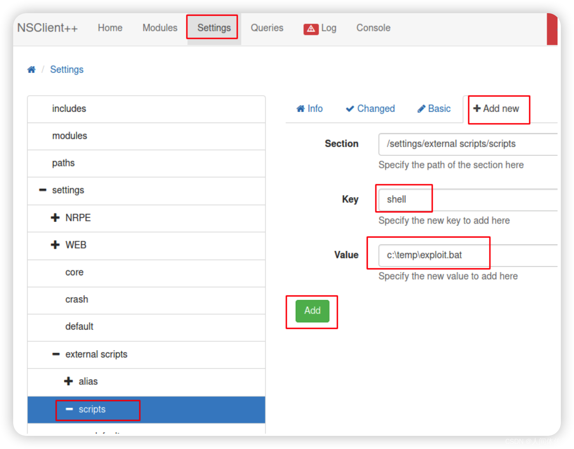Click the Key input field
Viewport: 574px width, 449px height.
(x=468, y=200)
